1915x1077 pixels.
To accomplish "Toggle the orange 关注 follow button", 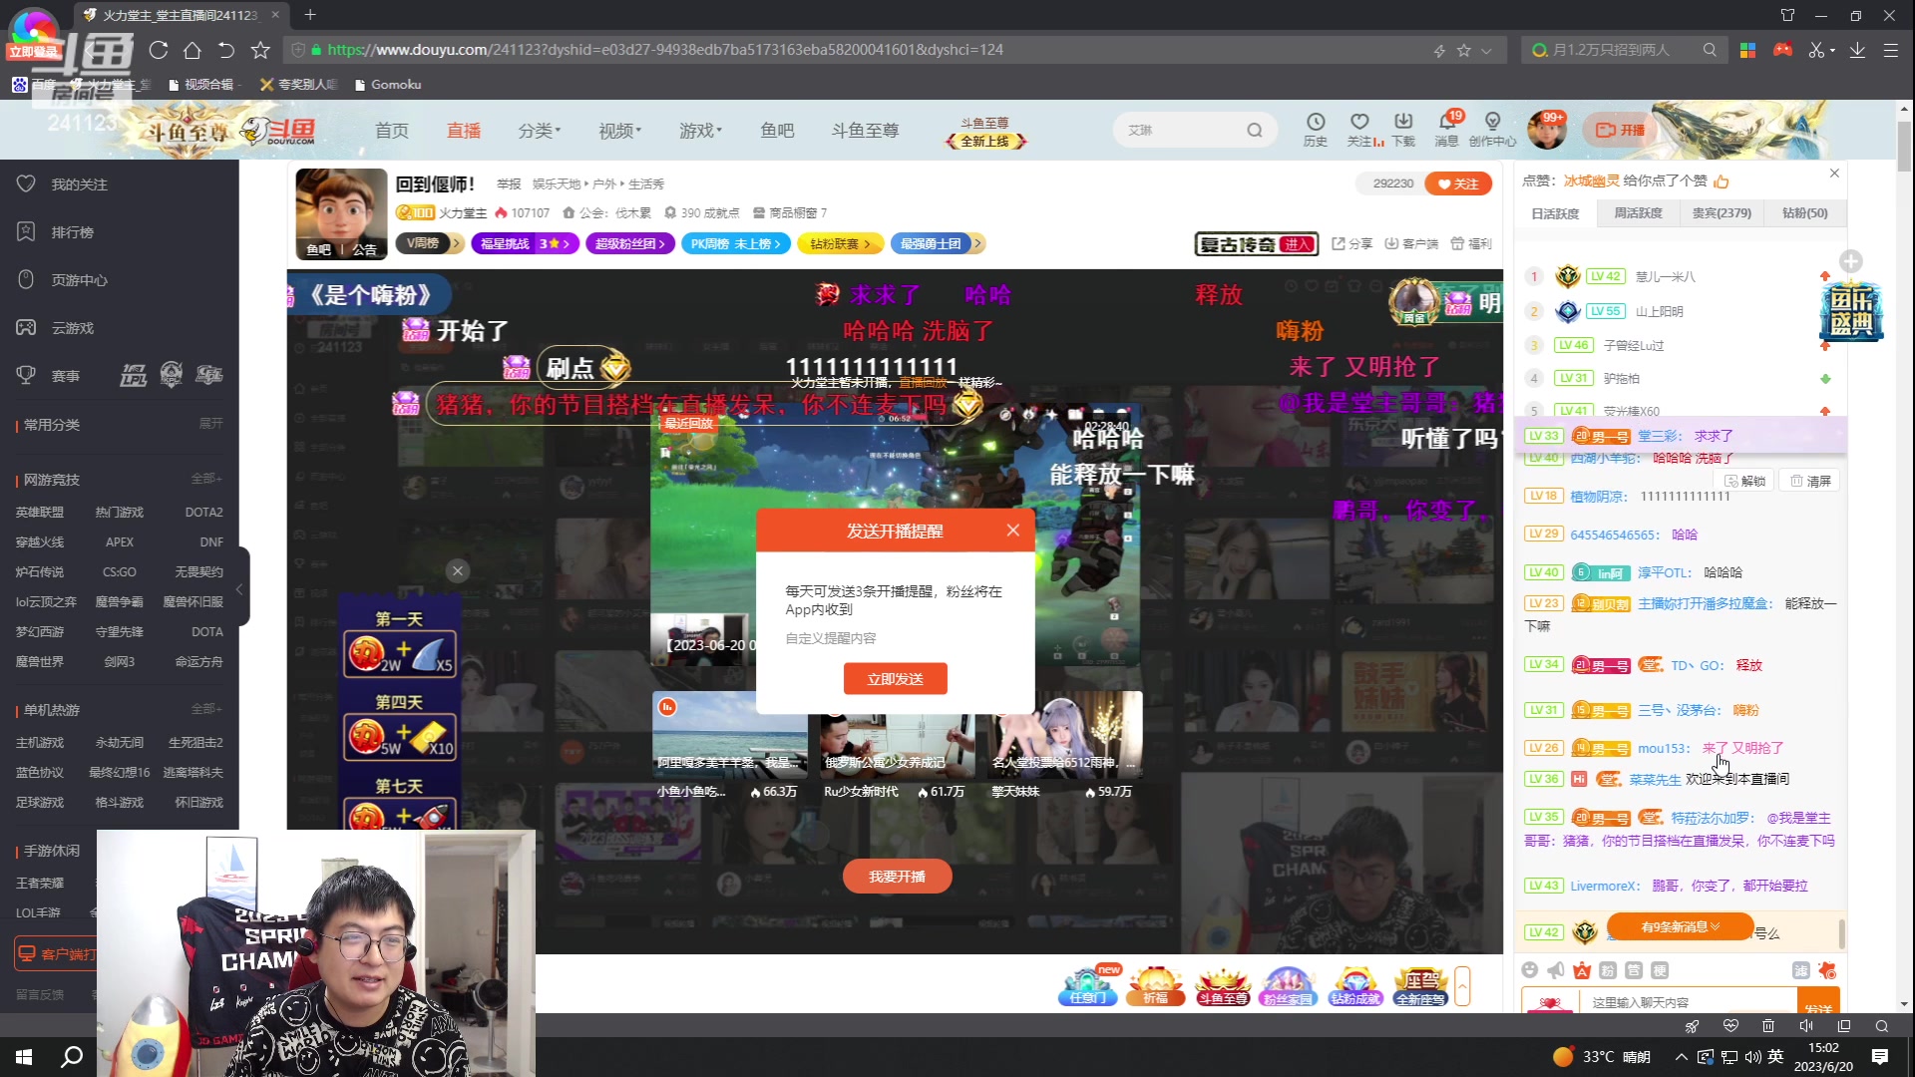I will click(x=1458, y=184).
